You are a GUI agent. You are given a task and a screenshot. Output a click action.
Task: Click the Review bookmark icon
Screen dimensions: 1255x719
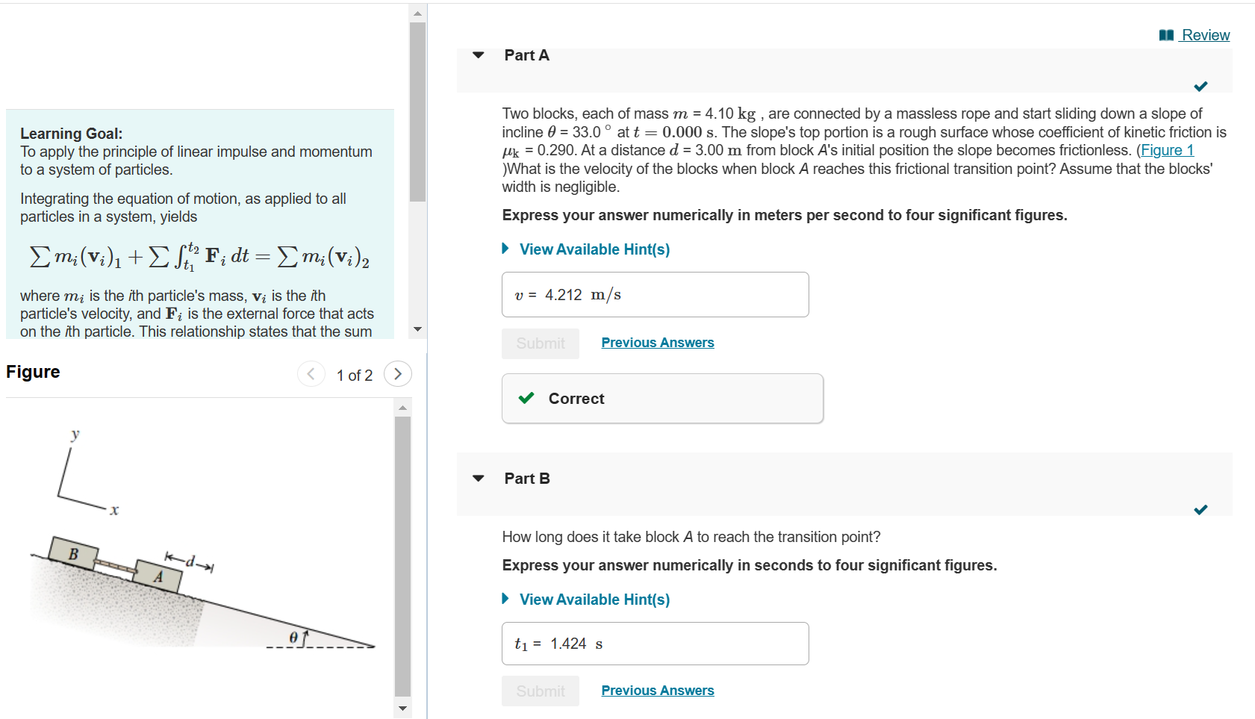tap(1166, 34)
